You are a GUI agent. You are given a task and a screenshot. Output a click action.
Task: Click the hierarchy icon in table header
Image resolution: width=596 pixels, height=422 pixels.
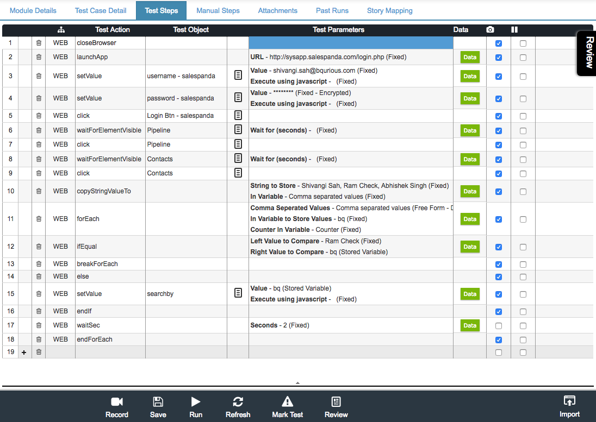point(61,30)
